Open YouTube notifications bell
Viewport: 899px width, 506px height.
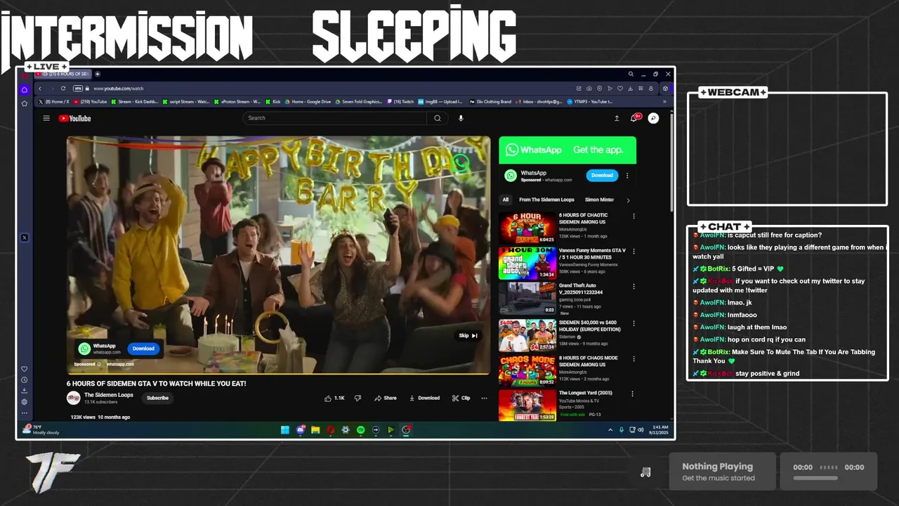[634, 118]
